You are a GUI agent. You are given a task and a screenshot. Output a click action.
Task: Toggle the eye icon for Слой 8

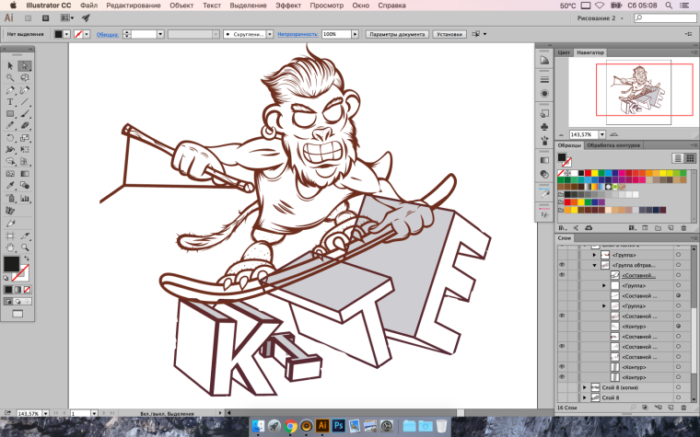tap(562, 398)
